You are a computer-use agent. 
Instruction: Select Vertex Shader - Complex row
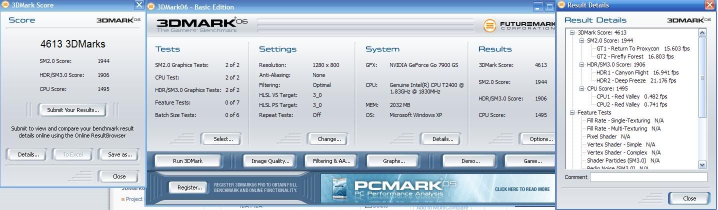tap(623, 152)
